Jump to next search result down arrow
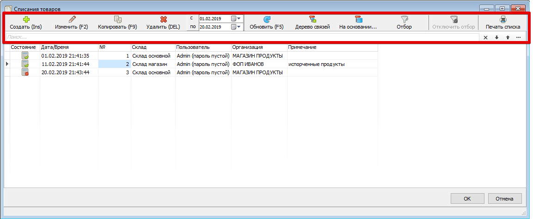The image size is (533, 219). coord(496,37)
